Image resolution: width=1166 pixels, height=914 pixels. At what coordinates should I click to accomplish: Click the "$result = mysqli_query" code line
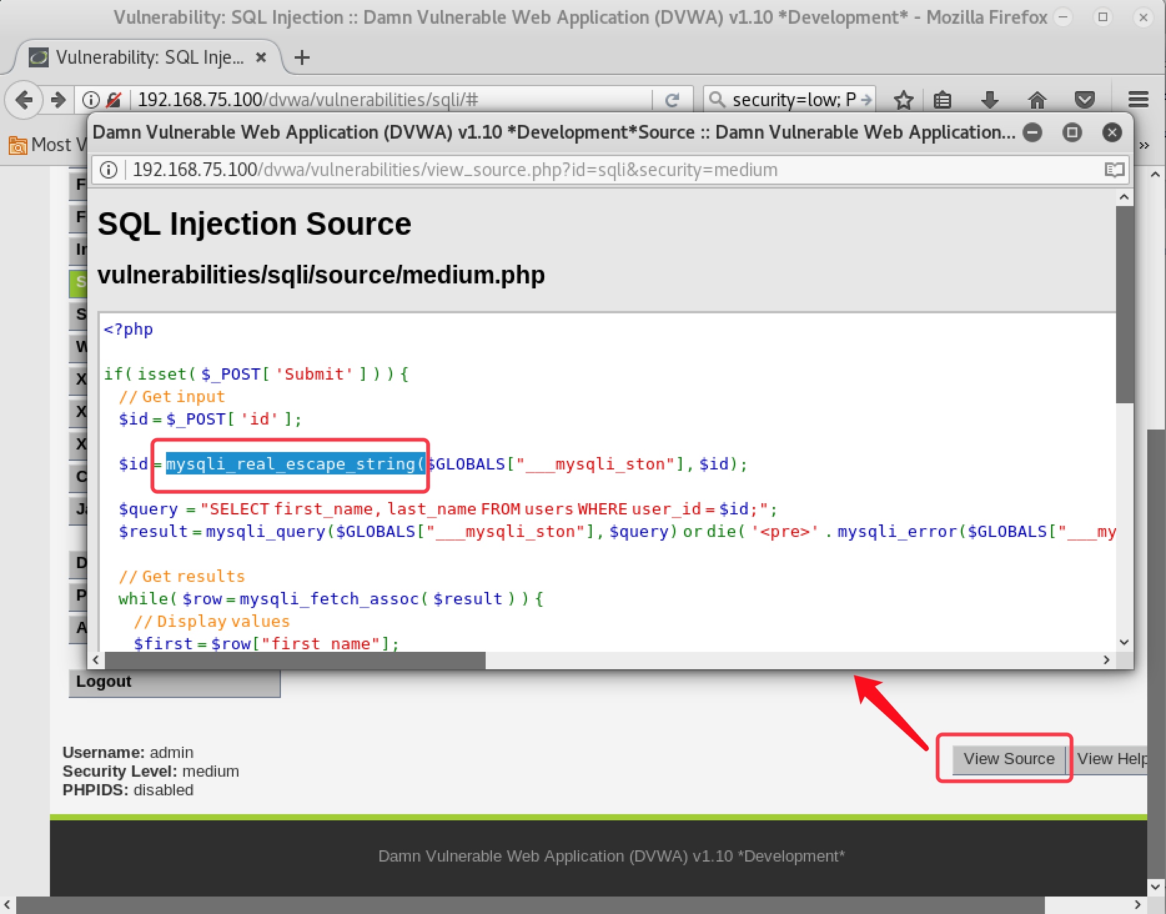point(617,531)
